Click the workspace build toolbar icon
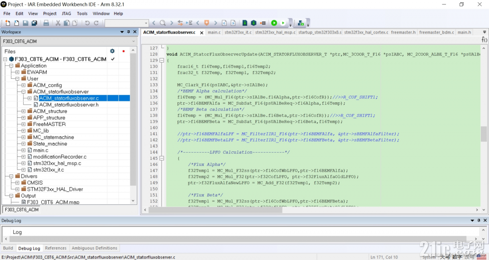 tap(301, 23)
